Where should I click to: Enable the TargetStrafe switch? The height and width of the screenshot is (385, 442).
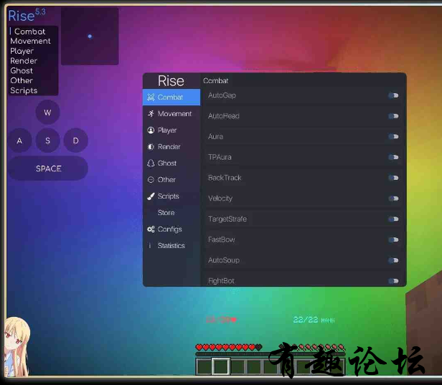pyautogui.click(x=393, y=219)
